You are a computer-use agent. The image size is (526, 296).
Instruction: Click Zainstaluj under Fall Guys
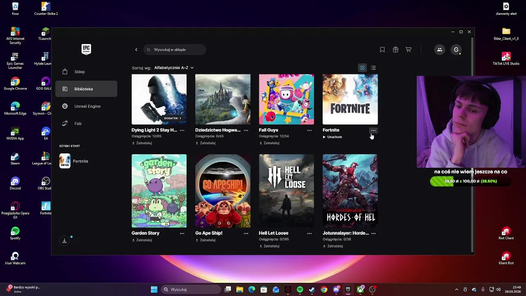(x=269, y=143)
